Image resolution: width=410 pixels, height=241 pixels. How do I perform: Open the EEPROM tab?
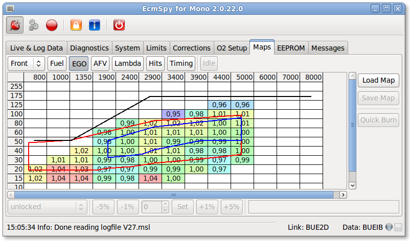pyautogui.click(x=290, y=48)
